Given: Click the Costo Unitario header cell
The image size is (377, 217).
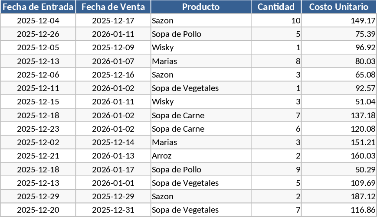Looking at the screenshot, I should pyautogui.click(x=339, y=7).
